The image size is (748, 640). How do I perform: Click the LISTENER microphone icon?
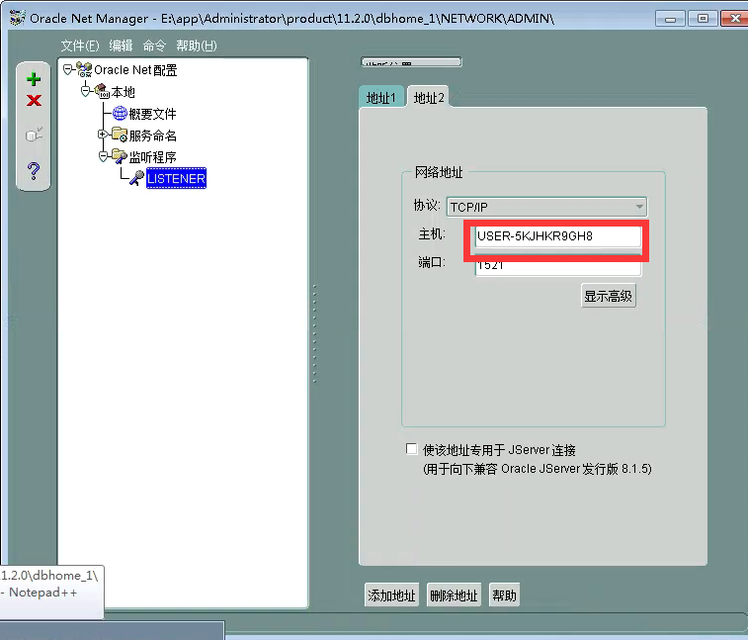pyautogui.click(x=137, y=178)
